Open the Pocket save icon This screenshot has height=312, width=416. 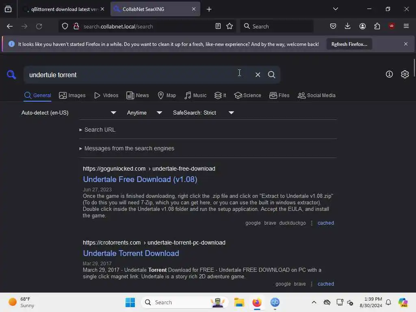[x=333, y=26]
